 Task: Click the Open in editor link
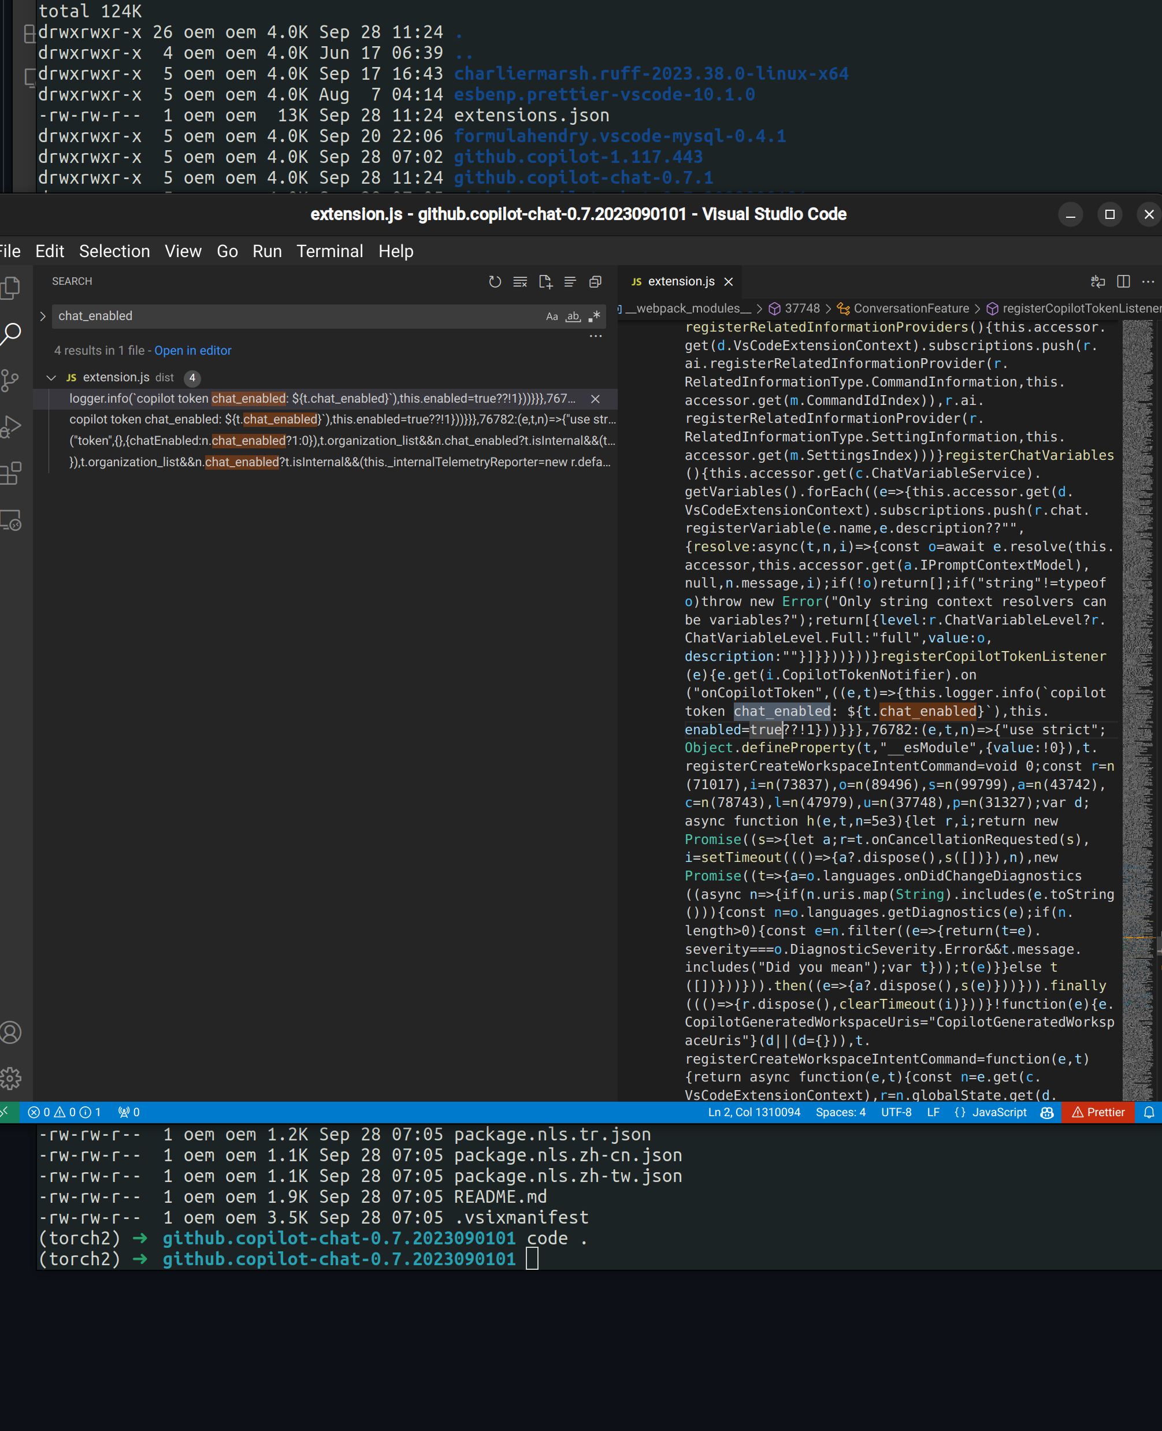pos(193,351)
